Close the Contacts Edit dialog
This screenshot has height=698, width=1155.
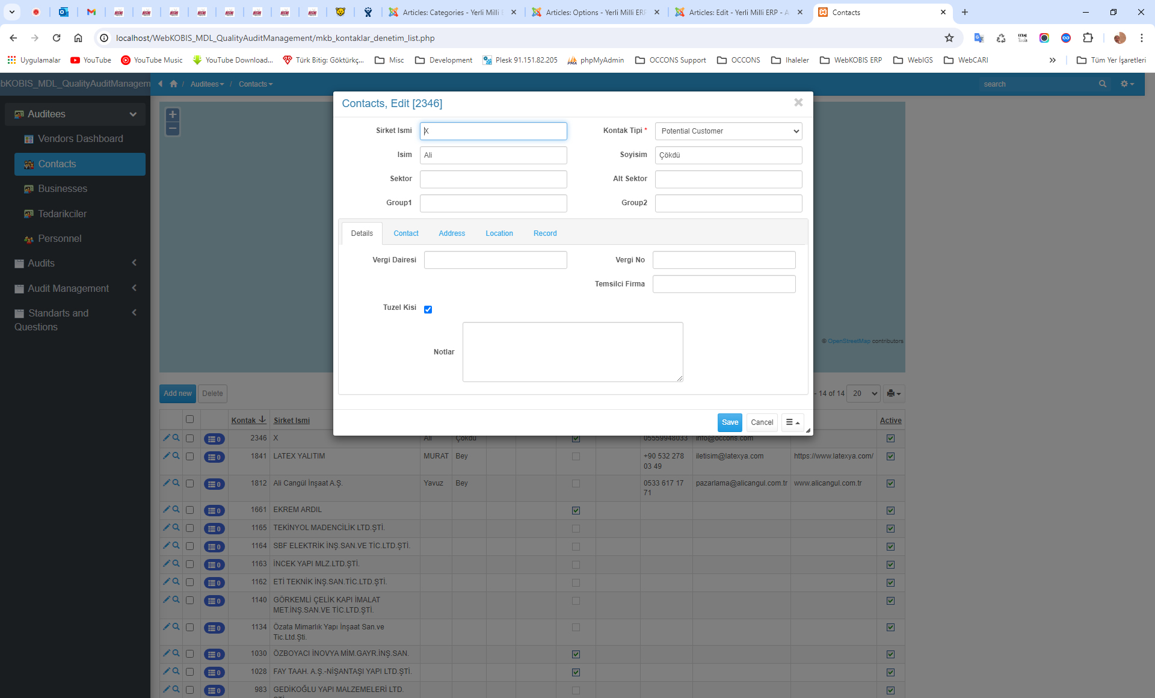click(x=798, y=103)
